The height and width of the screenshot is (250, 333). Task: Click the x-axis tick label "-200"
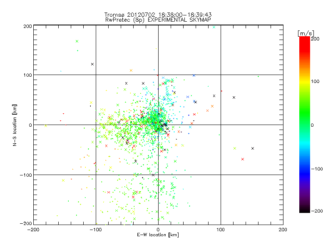33,230
